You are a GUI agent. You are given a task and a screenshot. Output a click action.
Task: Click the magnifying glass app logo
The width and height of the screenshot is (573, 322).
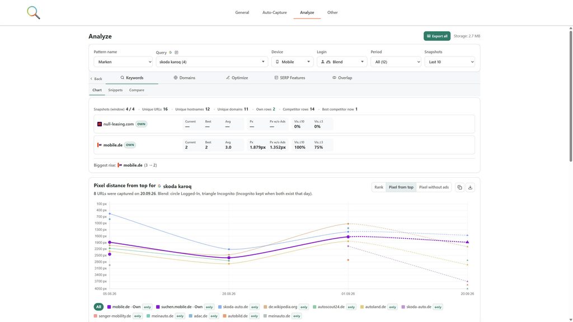(34, 13)
